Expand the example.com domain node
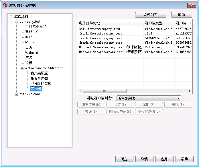 (16, 94)
